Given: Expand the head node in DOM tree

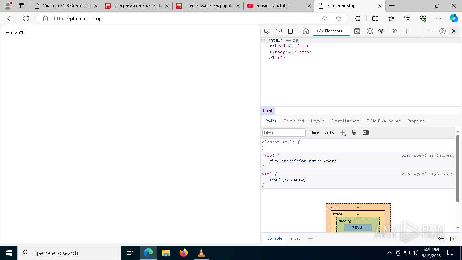Looking at the screenshot, I should point(271,46).
